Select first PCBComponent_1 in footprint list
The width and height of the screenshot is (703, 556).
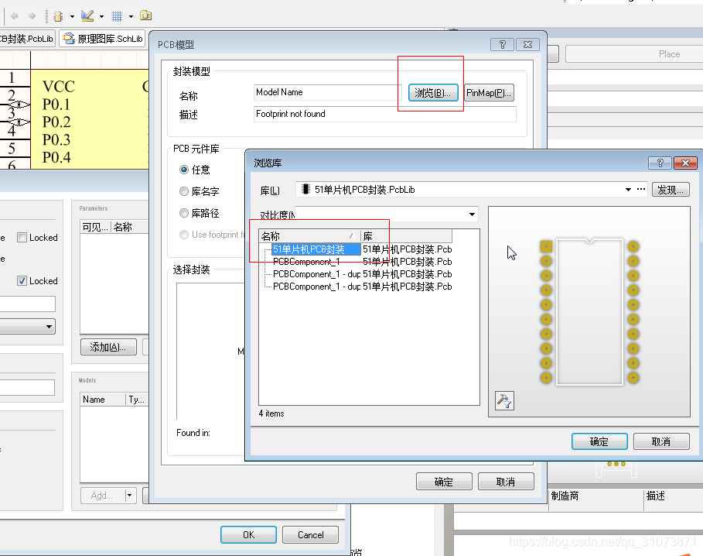click(306, 262)
